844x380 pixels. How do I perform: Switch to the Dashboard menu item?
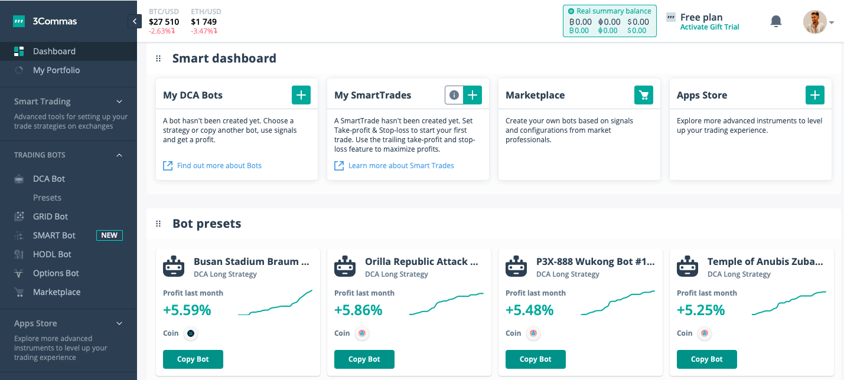tap(53, 51)
